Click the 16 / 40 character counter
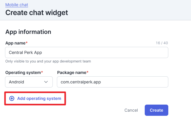 click(x=162, y=43)
